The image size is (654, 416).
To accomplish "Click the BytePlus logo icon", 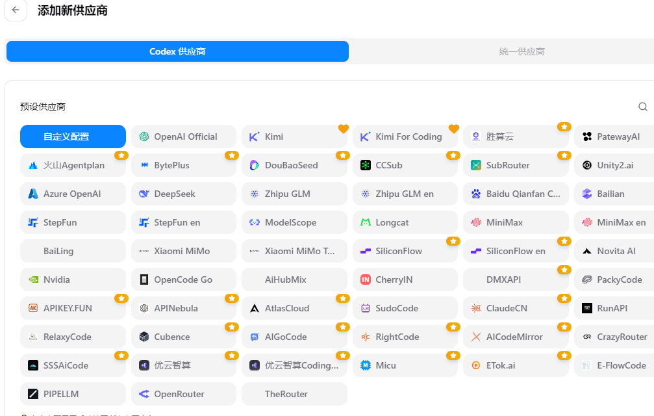I will (144, 165).
